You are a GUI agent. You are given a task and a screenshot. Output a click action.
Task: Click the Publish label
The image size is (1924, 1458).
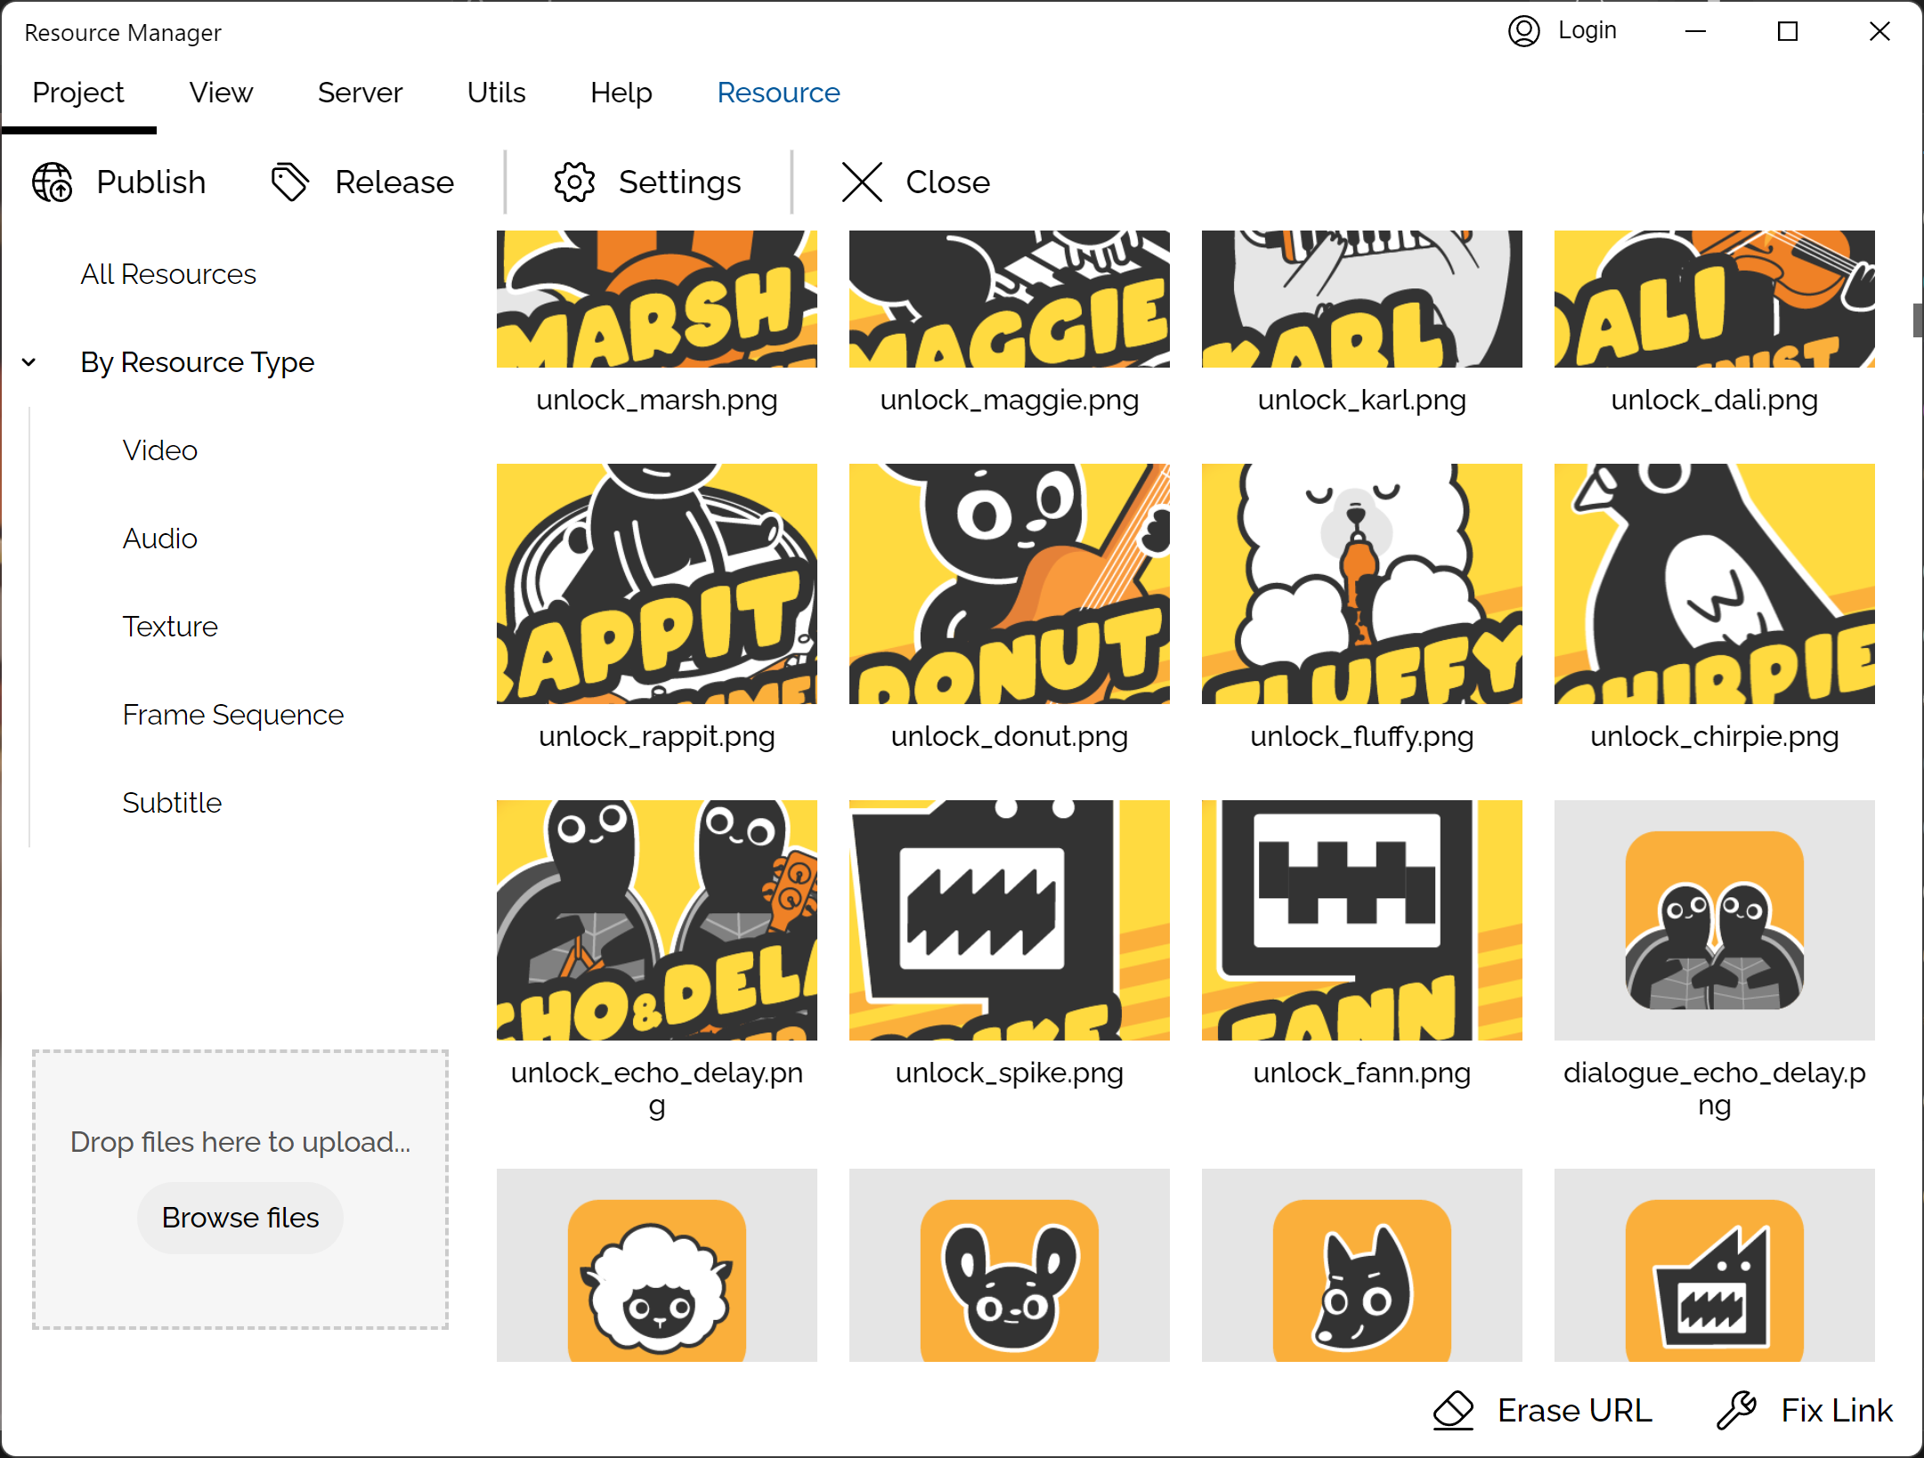point(151,182)
